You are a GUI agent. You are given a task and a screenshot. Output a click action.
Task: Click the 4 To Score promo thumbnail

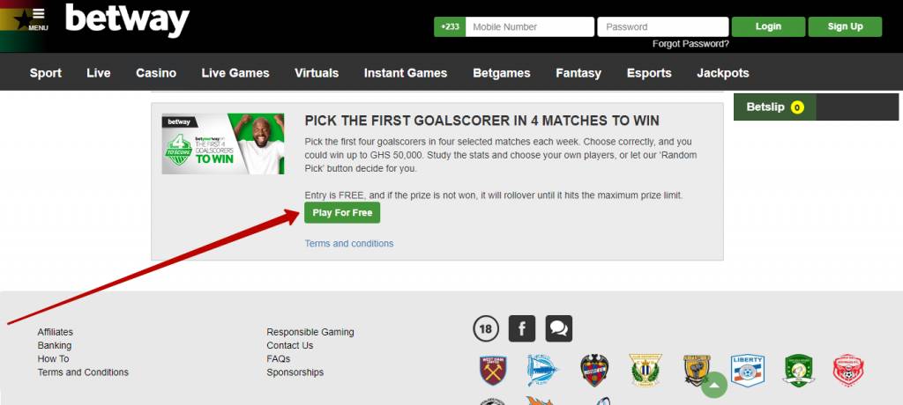coord(223,144)
